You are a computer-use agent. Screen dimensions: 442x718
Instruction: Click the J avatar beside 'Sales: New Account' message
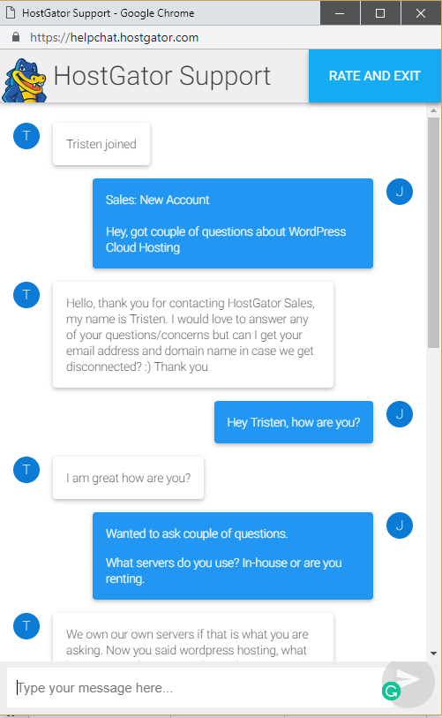[400, 192]
